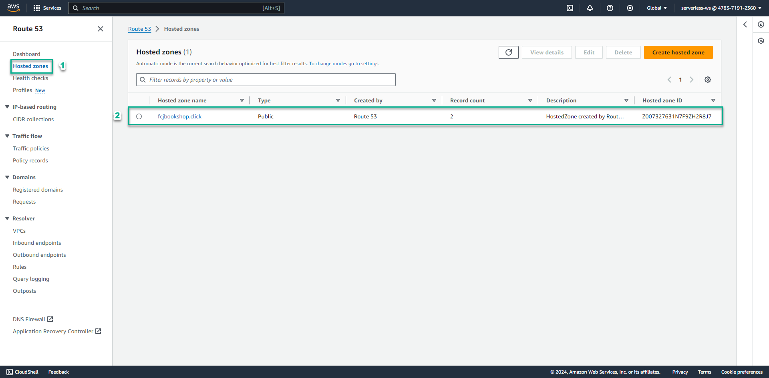Click Route 53 breadcrumb link
This screenshot has width=769, height=378.
tap(139, 29)
